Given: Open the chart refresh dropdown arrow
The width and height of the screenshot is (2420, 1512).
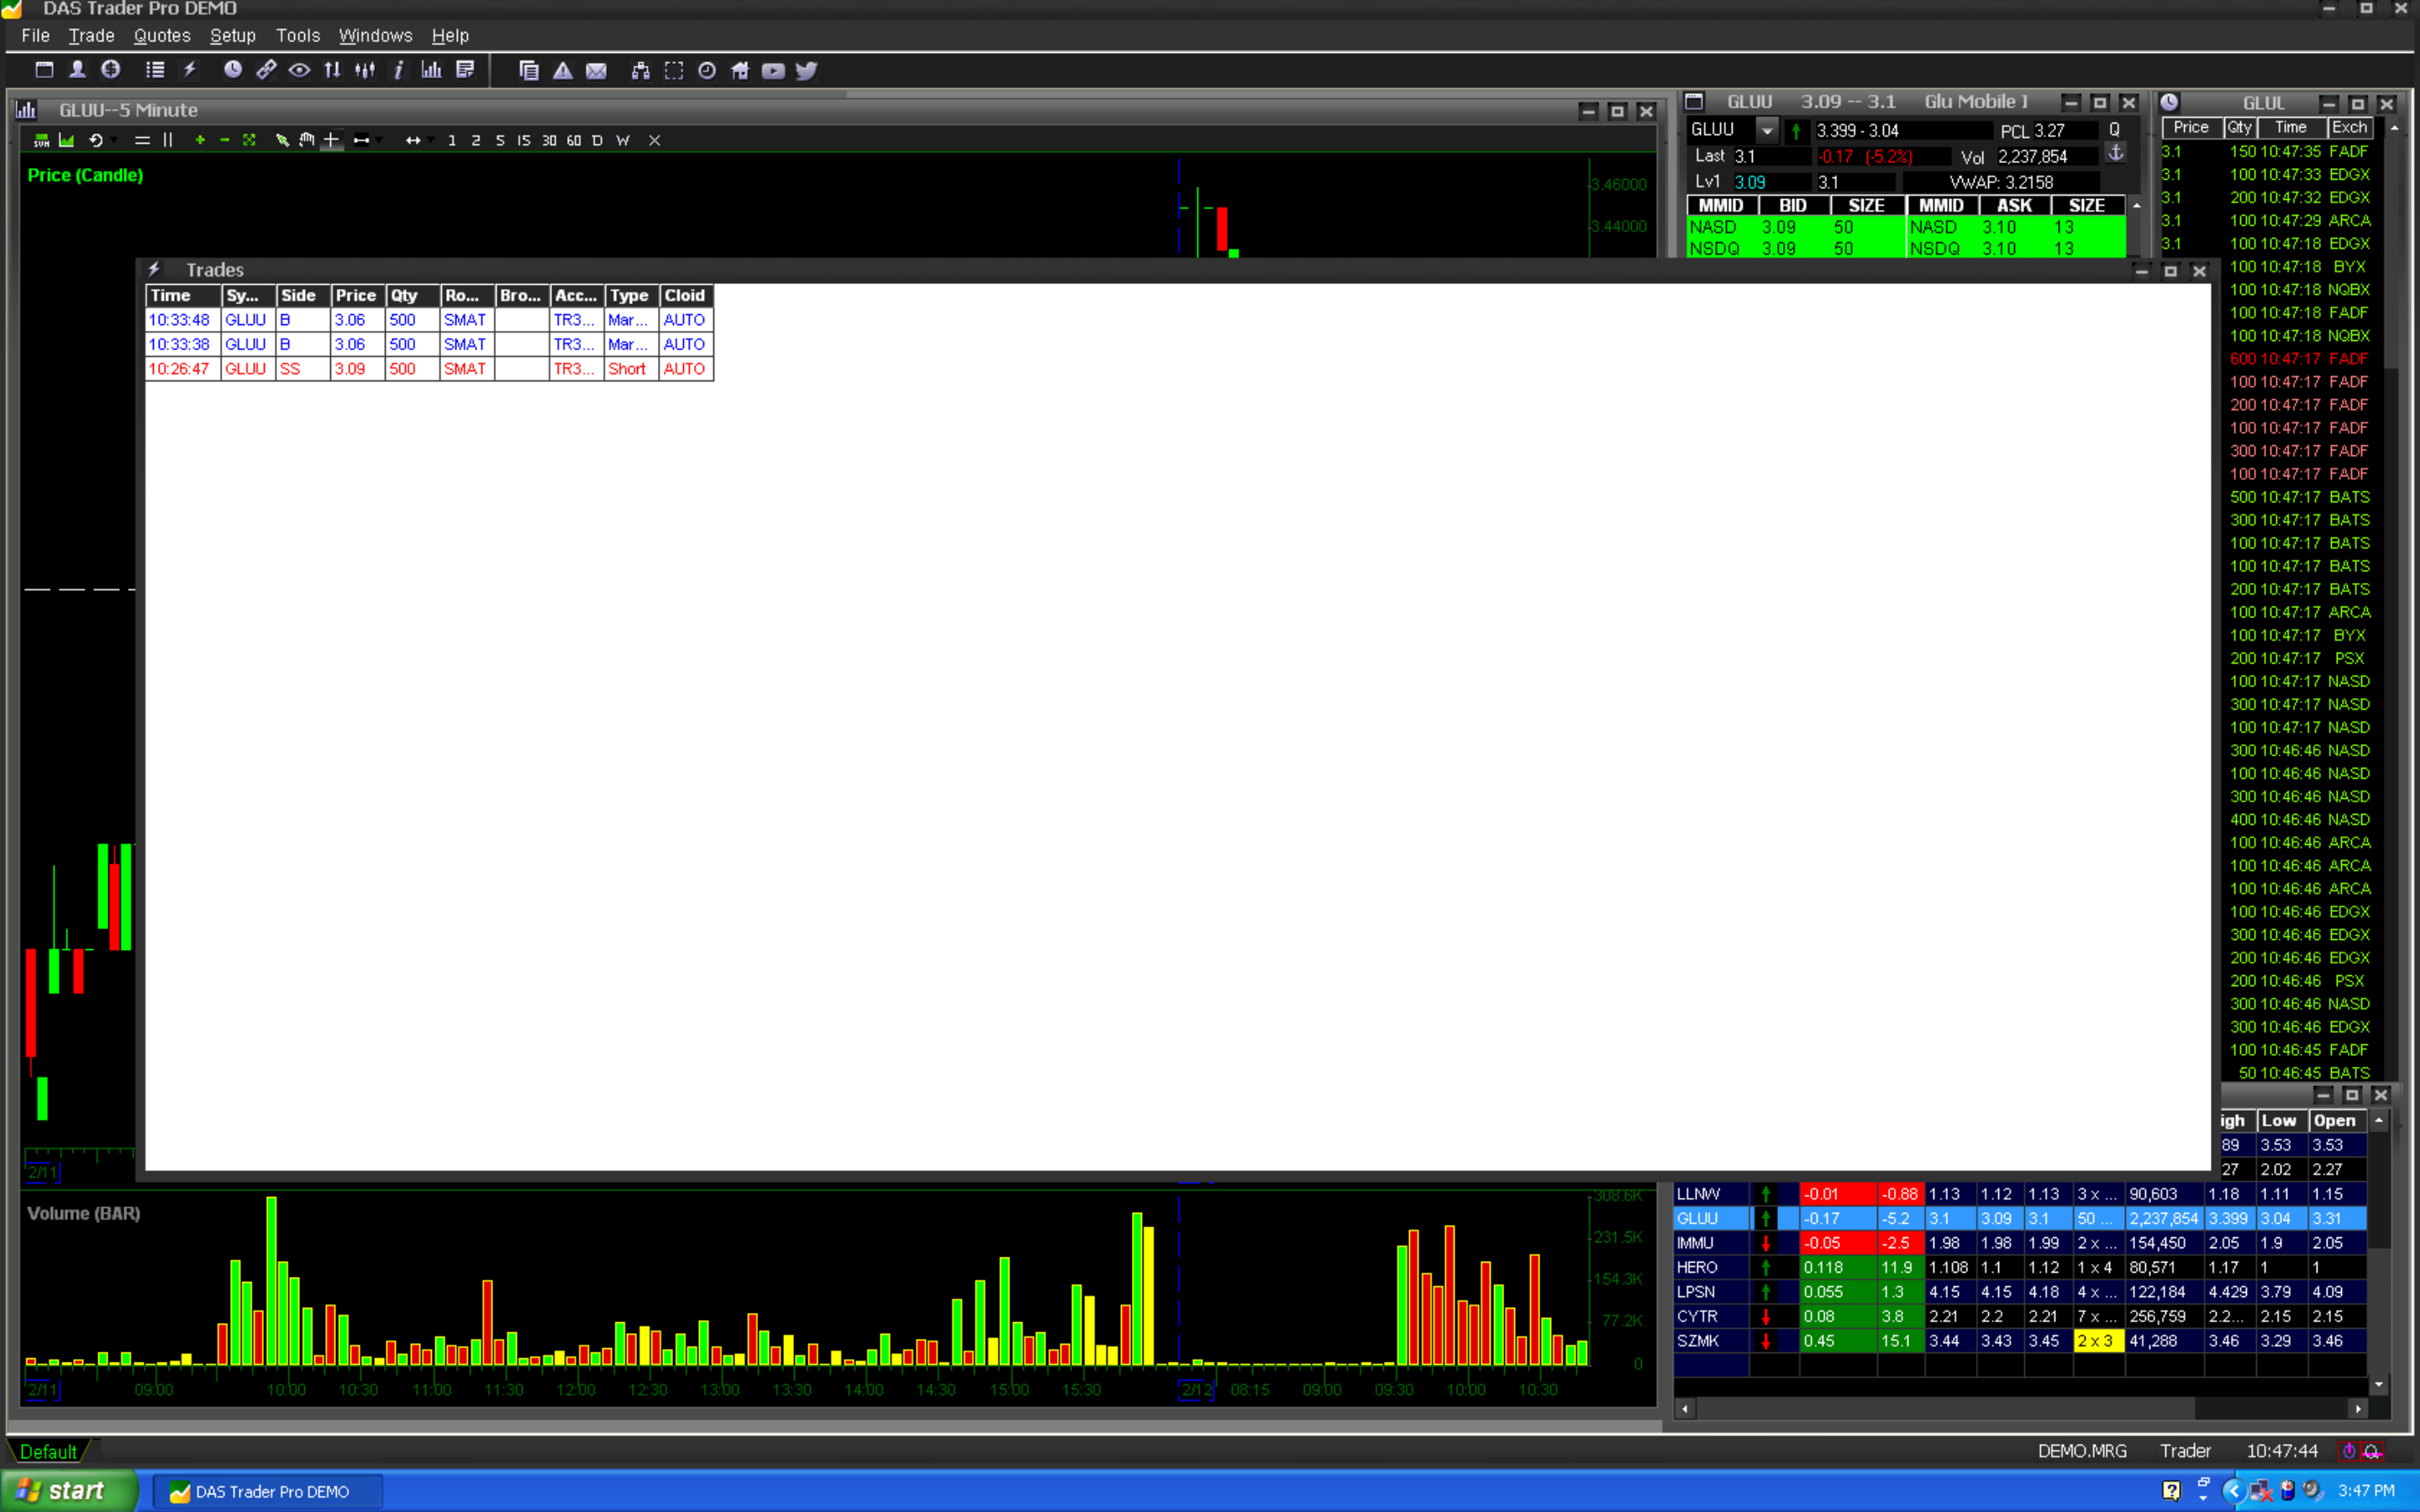Looking at the screenshot, I should pyautogui.click(x=114, y=141).
